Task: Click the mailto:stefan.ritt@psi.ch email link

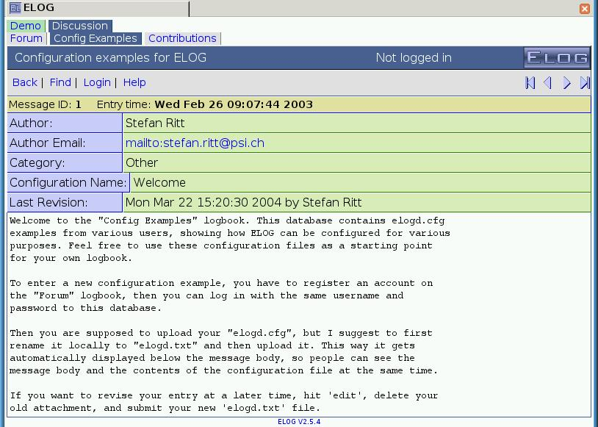Action: click(x=195, y=143)
